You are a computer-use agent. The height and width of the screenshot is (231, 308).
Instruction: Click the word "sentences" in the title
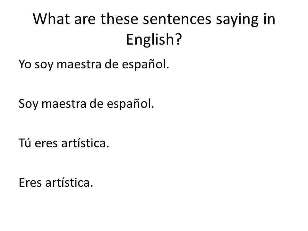tap(177, 20)
